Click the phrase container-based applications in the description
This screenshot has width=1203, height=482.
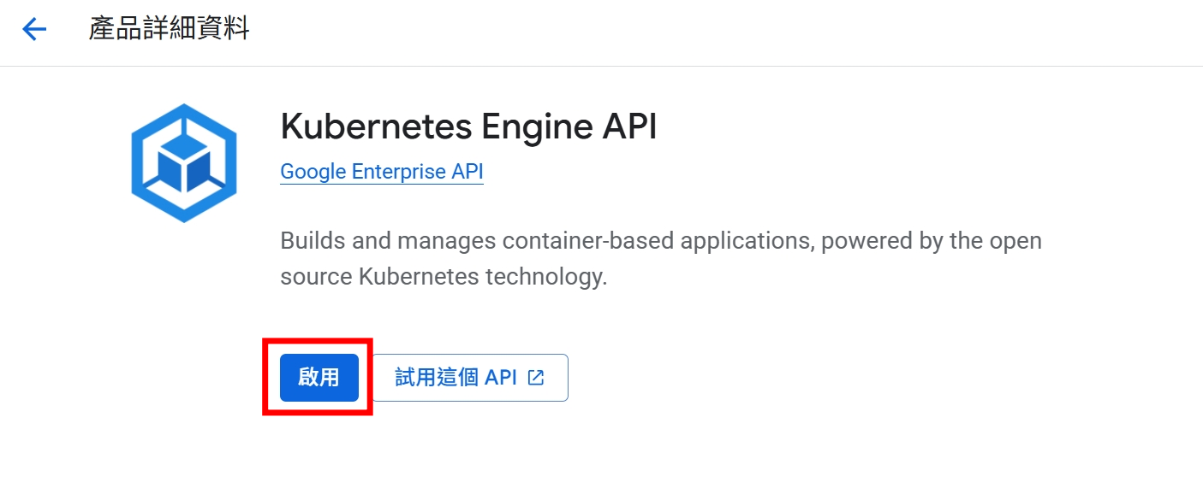point(658,240)
